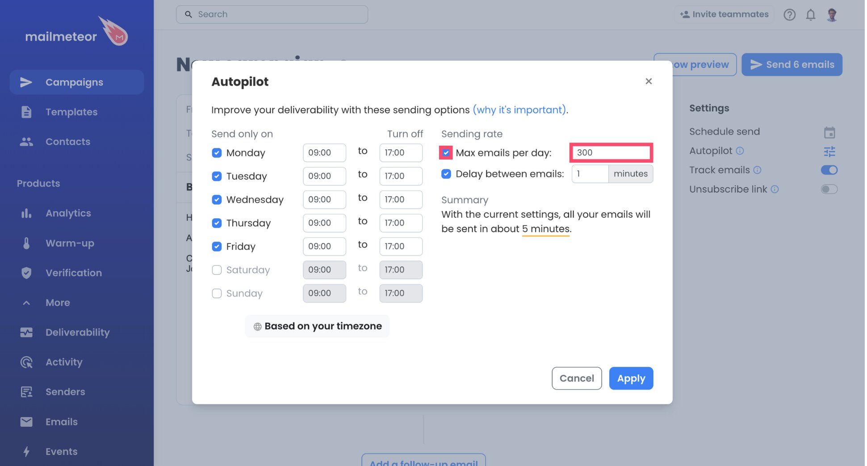
Task: Apply the Autopilot settings
Action: pos(631,378)
